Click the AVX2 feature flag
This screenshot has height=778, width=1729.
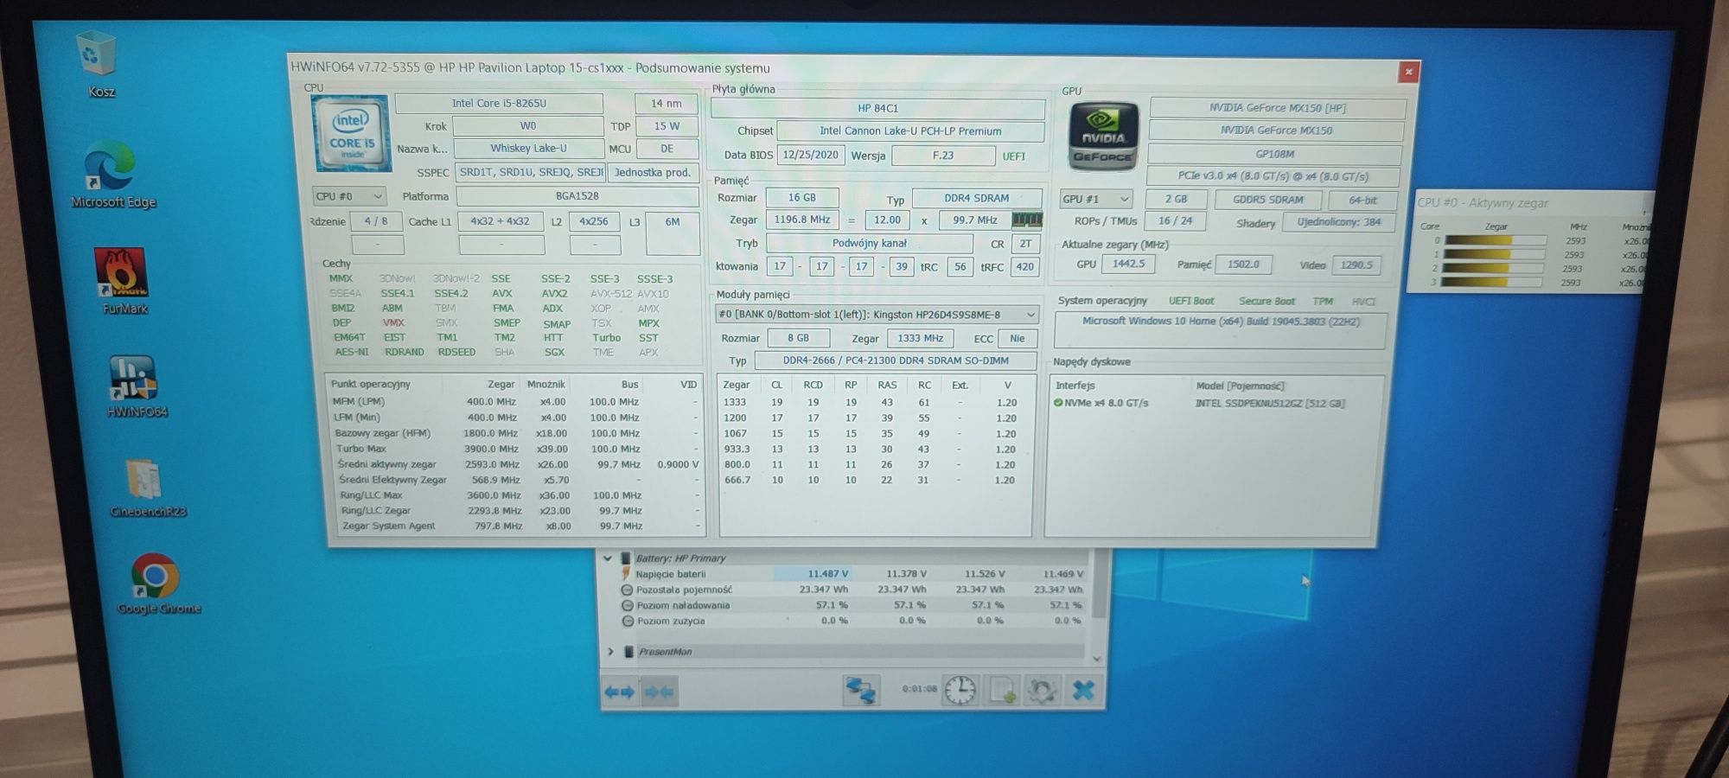[x=554, y=294]
